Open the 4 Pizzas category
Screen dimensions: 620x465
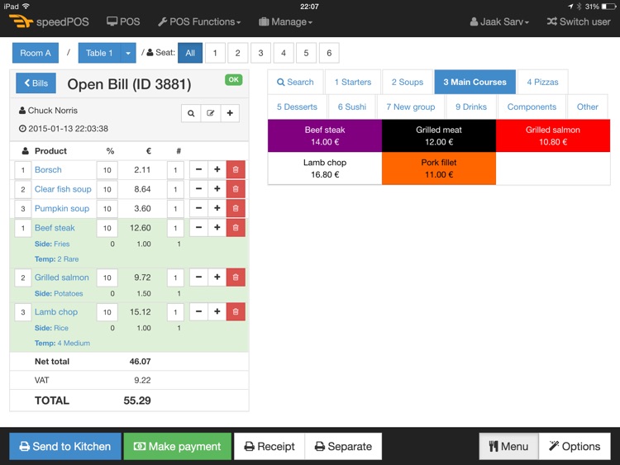[x=542, y=82]
